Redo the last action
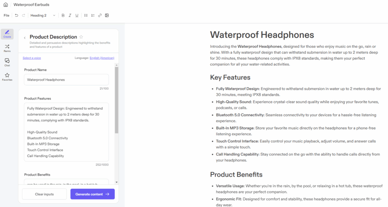This screenshot has height=207, width=388. [x=23, y=15]
